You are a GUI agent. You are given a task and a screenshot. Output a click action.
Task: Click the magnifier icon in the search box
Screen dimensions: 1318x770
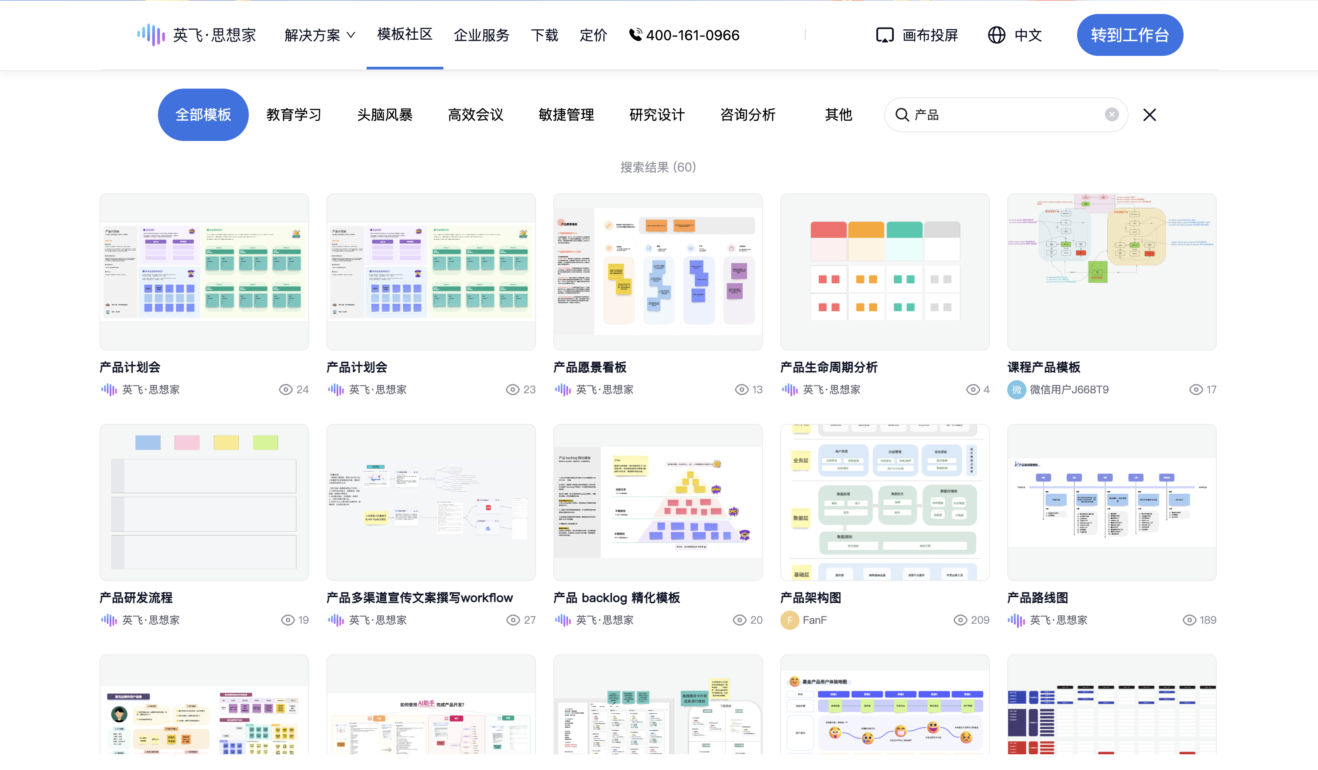pyautogui.click(x=903, y=114)
